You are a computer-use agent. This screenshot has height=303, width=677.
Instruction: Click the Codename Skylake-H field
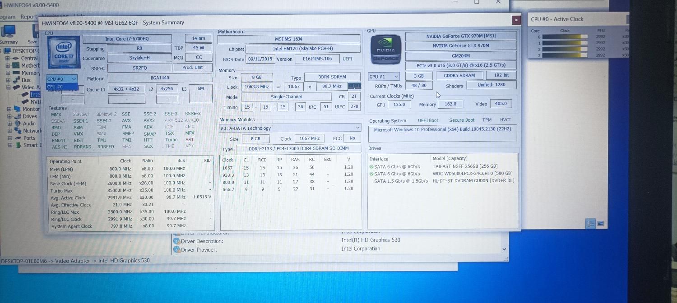click(139, 58)
